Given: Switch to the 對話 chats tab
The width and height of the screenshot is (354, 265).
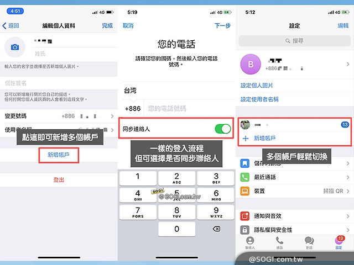Looking at the screenshot, I should [309, 243].
